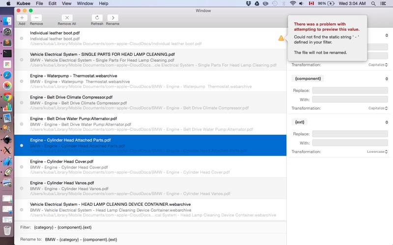Open the Kubee application menu
Viewport: 393px width, 245px height.
coord(23,3)
